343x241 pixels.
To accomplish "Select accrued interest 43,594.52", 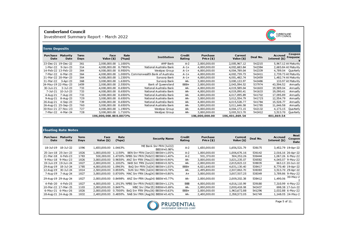I will (x=279, y=85).
